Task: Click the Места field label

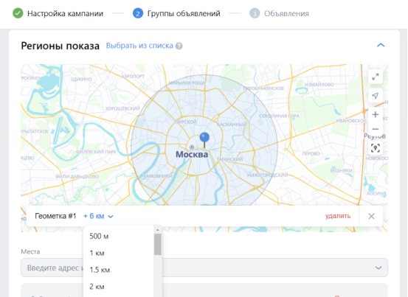Action: [x=30, y=252]
